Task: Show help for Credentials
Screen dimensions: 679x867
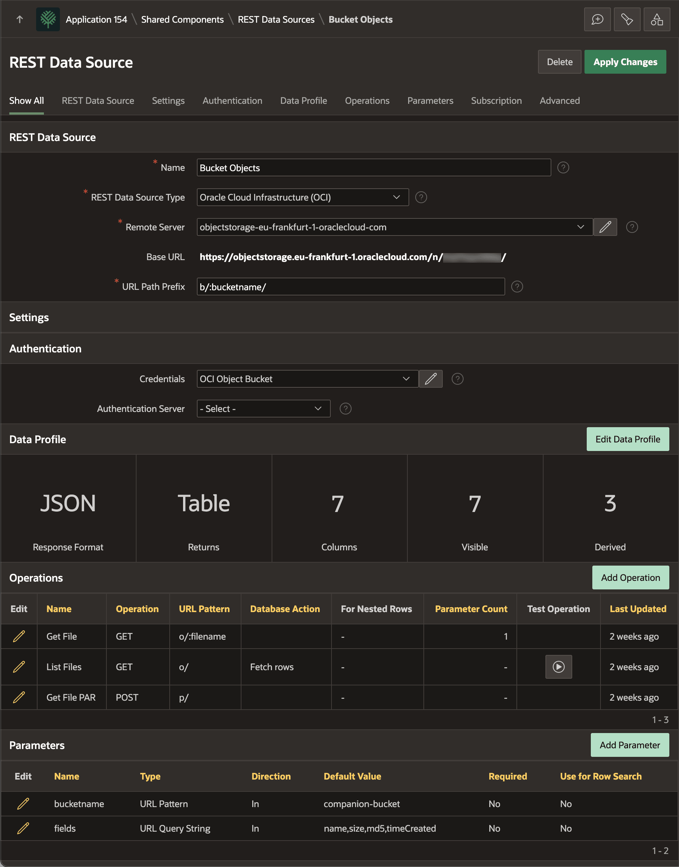Action: coord(458,379)
